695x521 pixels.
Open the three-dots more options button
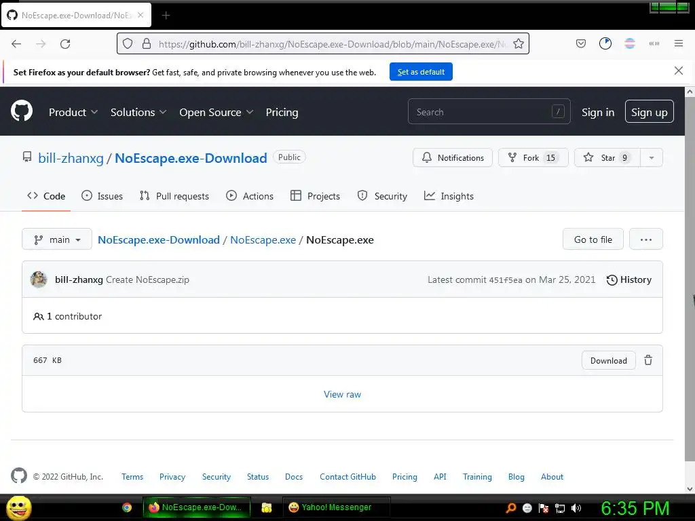pyautogui.click(x=646, y=239)
